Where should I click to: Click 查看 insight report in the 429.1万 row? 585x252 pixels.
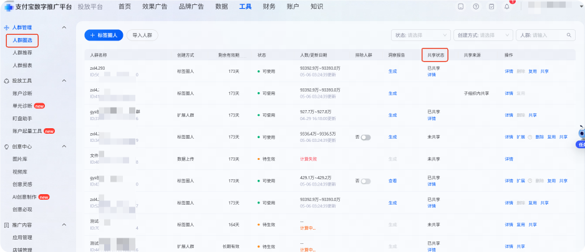(x=392, y=181)
